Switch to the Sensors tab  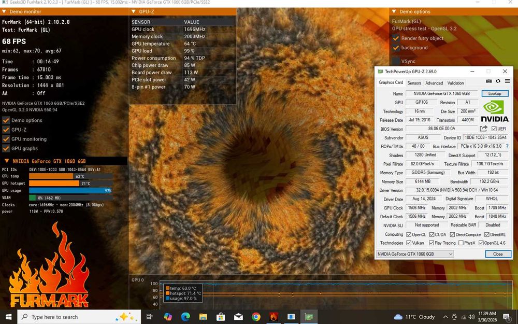(414, 83)
